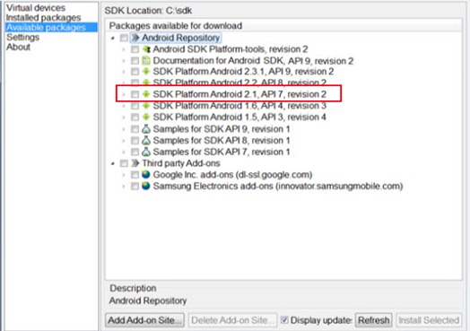
Task: Select the Android Repository row text
Action: point(181,38)
